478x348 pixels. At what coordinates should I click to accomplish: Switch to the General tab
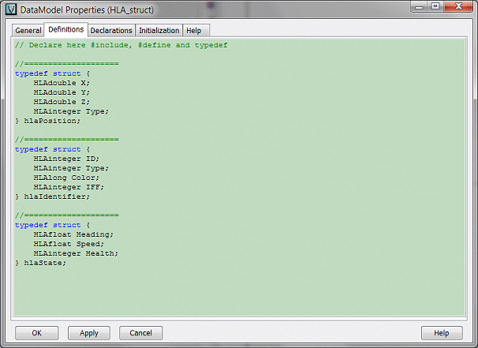[28, 31]
